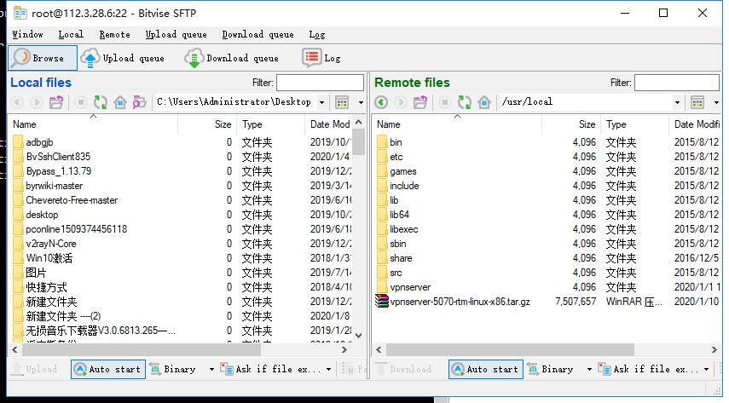Image resolution: width=729 pixels, height=403 pixels.
Task: Toggle Auto start for remote downloads
Action: 486,369
